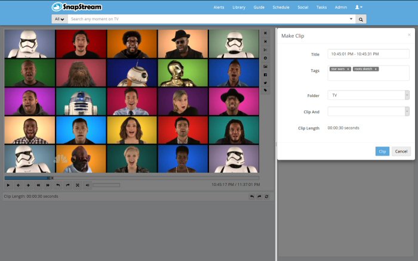This screenshot has height=261, width=418.
Task: Click the video progress timeline bar
Action: [132, 178]
